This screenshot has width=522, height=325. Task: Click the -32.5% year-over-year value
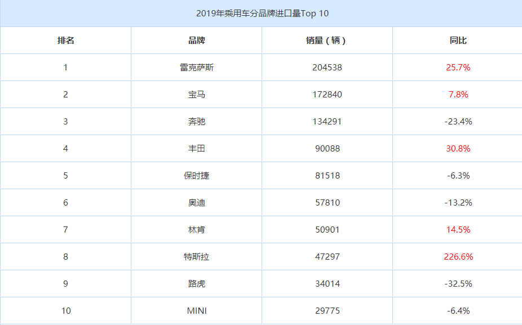(458, 284)
